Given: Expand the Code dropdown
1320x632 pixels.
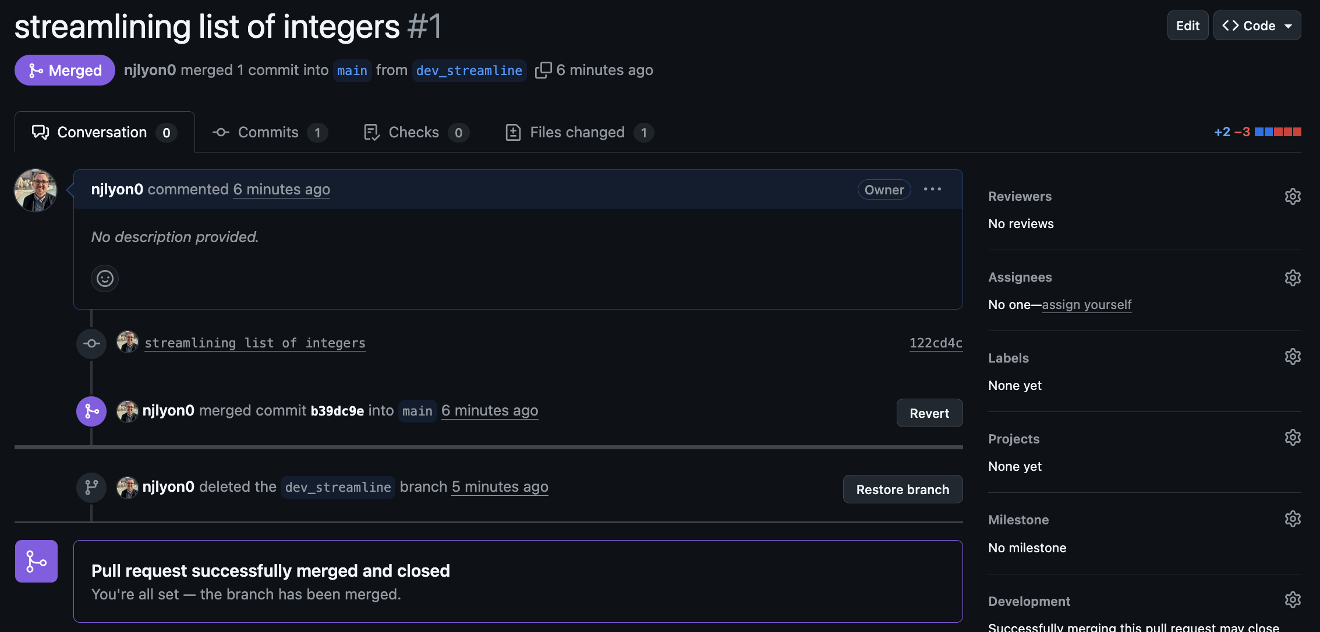Looking at the screenshot, I should click(1257, 25).
